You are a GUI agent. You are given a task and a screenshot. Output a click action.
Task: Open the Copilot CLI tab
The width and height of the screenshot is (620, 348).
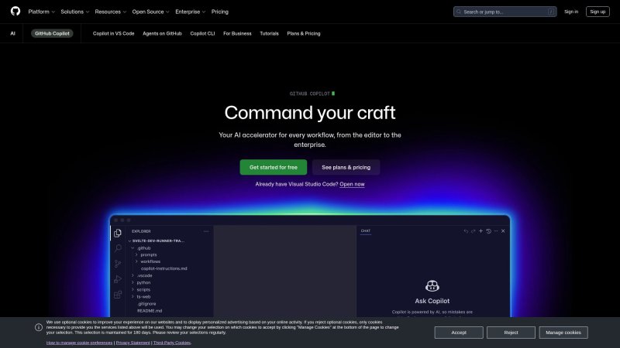202,33
